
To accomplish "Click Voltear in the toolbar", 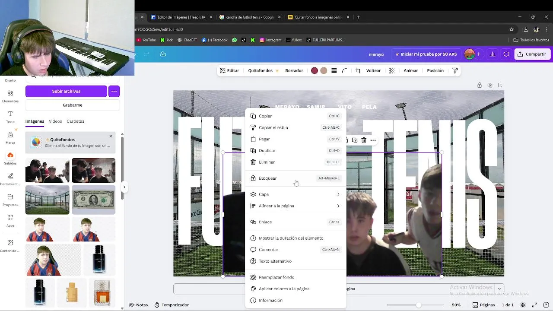I will (x=373, y=70).
